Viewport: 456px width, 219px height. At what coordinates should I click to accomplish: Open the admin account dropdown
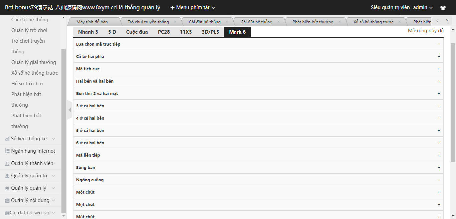[423, 7]
